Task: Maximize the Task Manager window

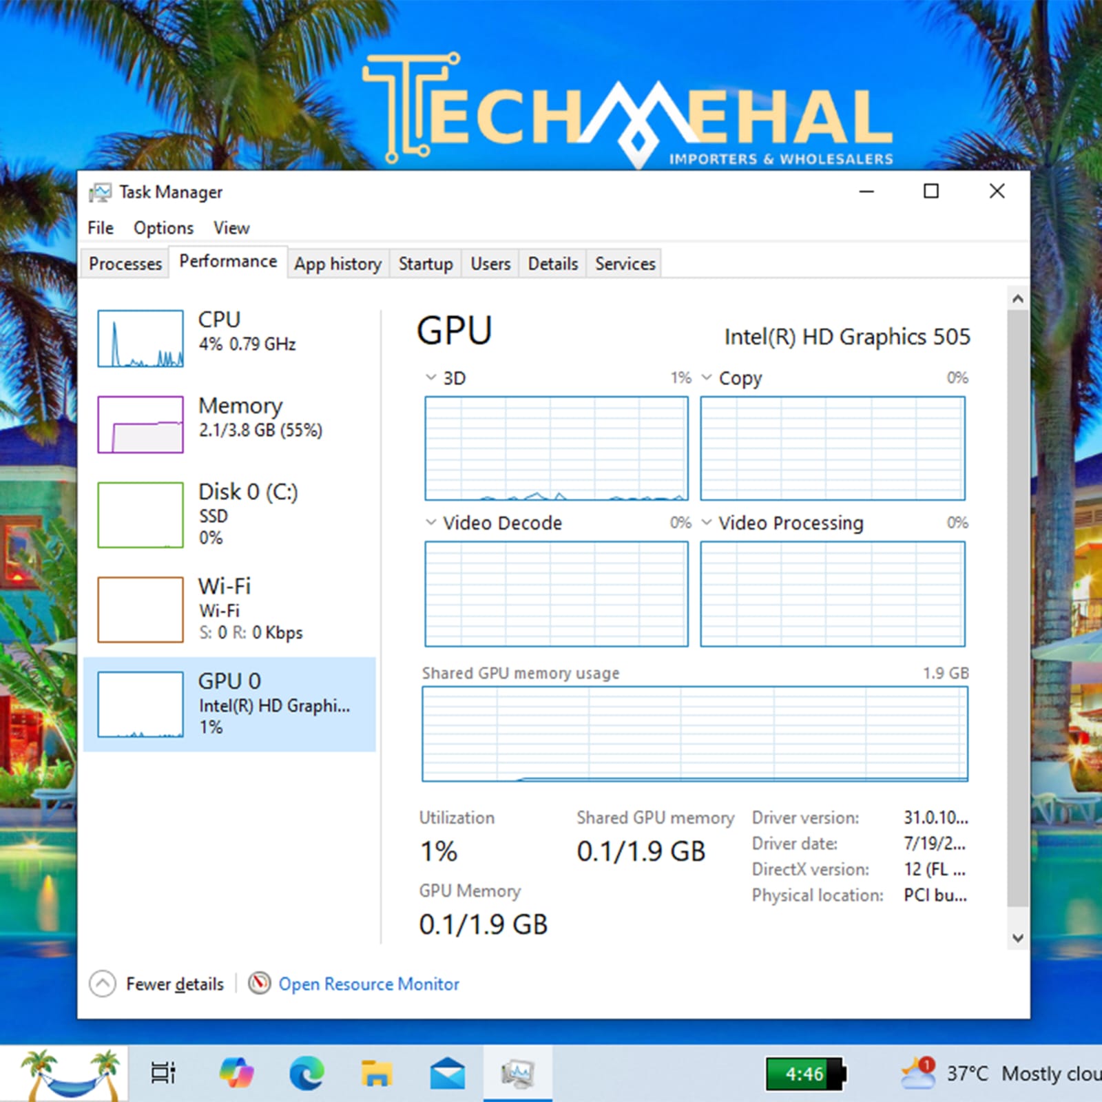Action: 931,191
